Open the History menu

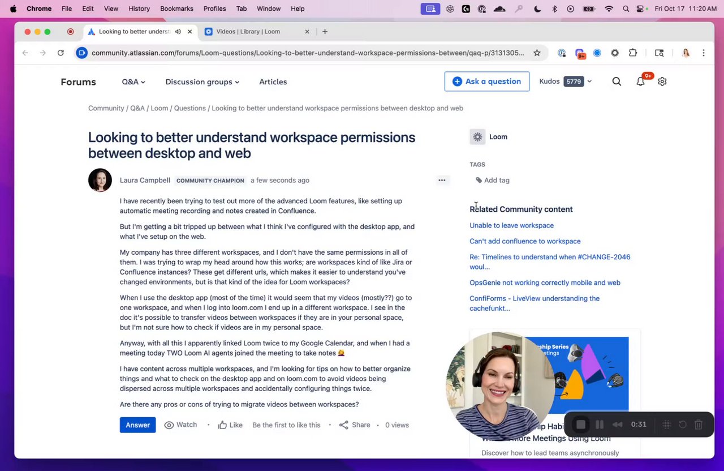click(x=139, y=8)
